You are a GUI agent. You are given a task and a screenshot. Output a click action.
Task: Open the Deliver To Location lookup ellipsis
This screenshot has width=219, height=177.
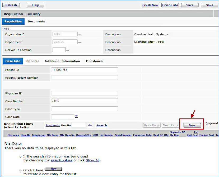coord(67,50)
